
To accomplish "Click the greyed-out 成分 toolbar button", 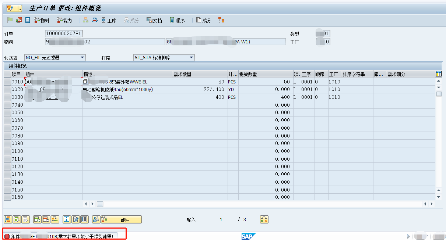I will (131, 20).
